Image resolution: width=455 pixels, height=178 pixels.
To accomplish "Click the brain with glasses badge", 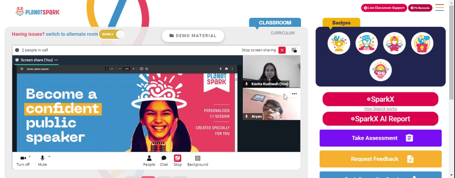I will pyautogui.click(x=380, y=70).
